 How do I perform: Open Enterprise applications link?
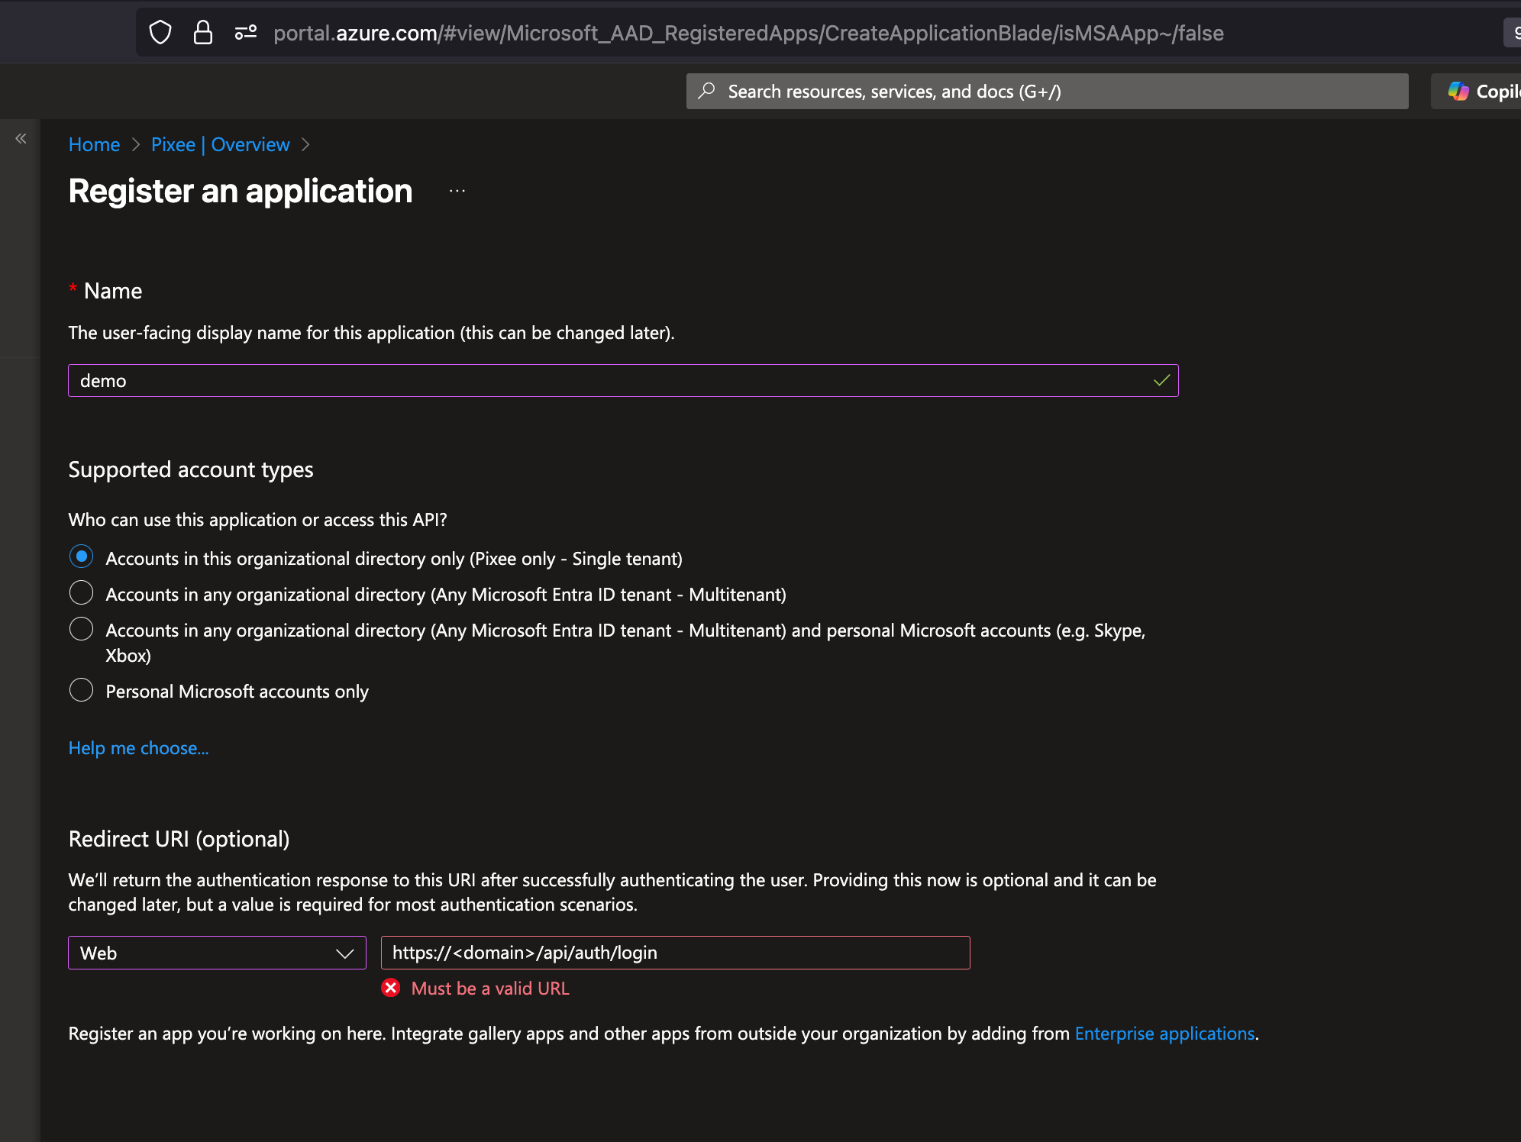[x=1164, y=1033]
